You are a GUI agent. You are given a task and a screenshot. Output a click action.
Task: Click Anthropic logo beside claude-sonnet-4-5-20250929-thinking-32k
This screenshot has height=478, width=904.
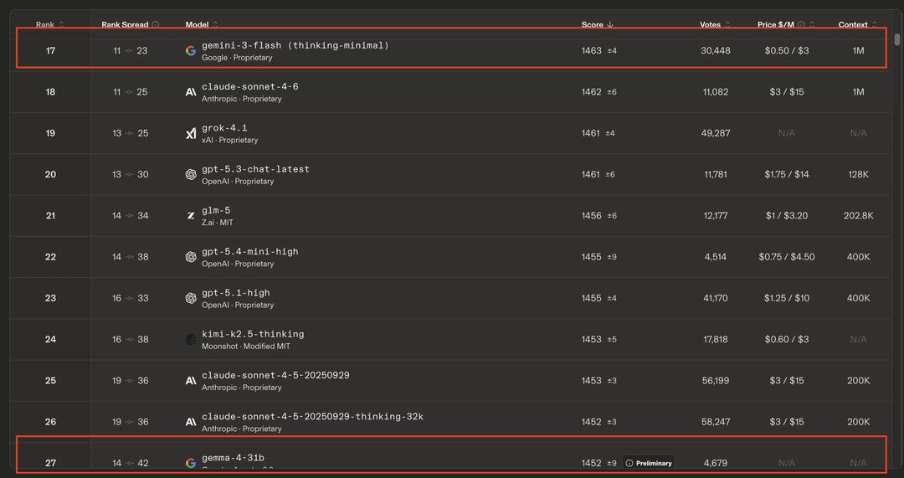pos(191,422)
